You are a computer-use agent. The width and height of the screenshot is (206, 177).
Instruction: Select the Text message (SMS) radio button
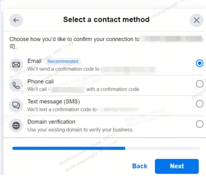pos(199,104)
